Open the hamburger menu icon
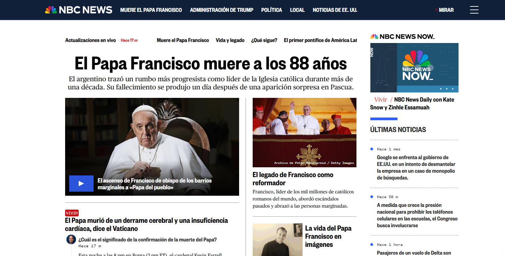Viewport: 505px width, 256px height. [x=474, y=10]
